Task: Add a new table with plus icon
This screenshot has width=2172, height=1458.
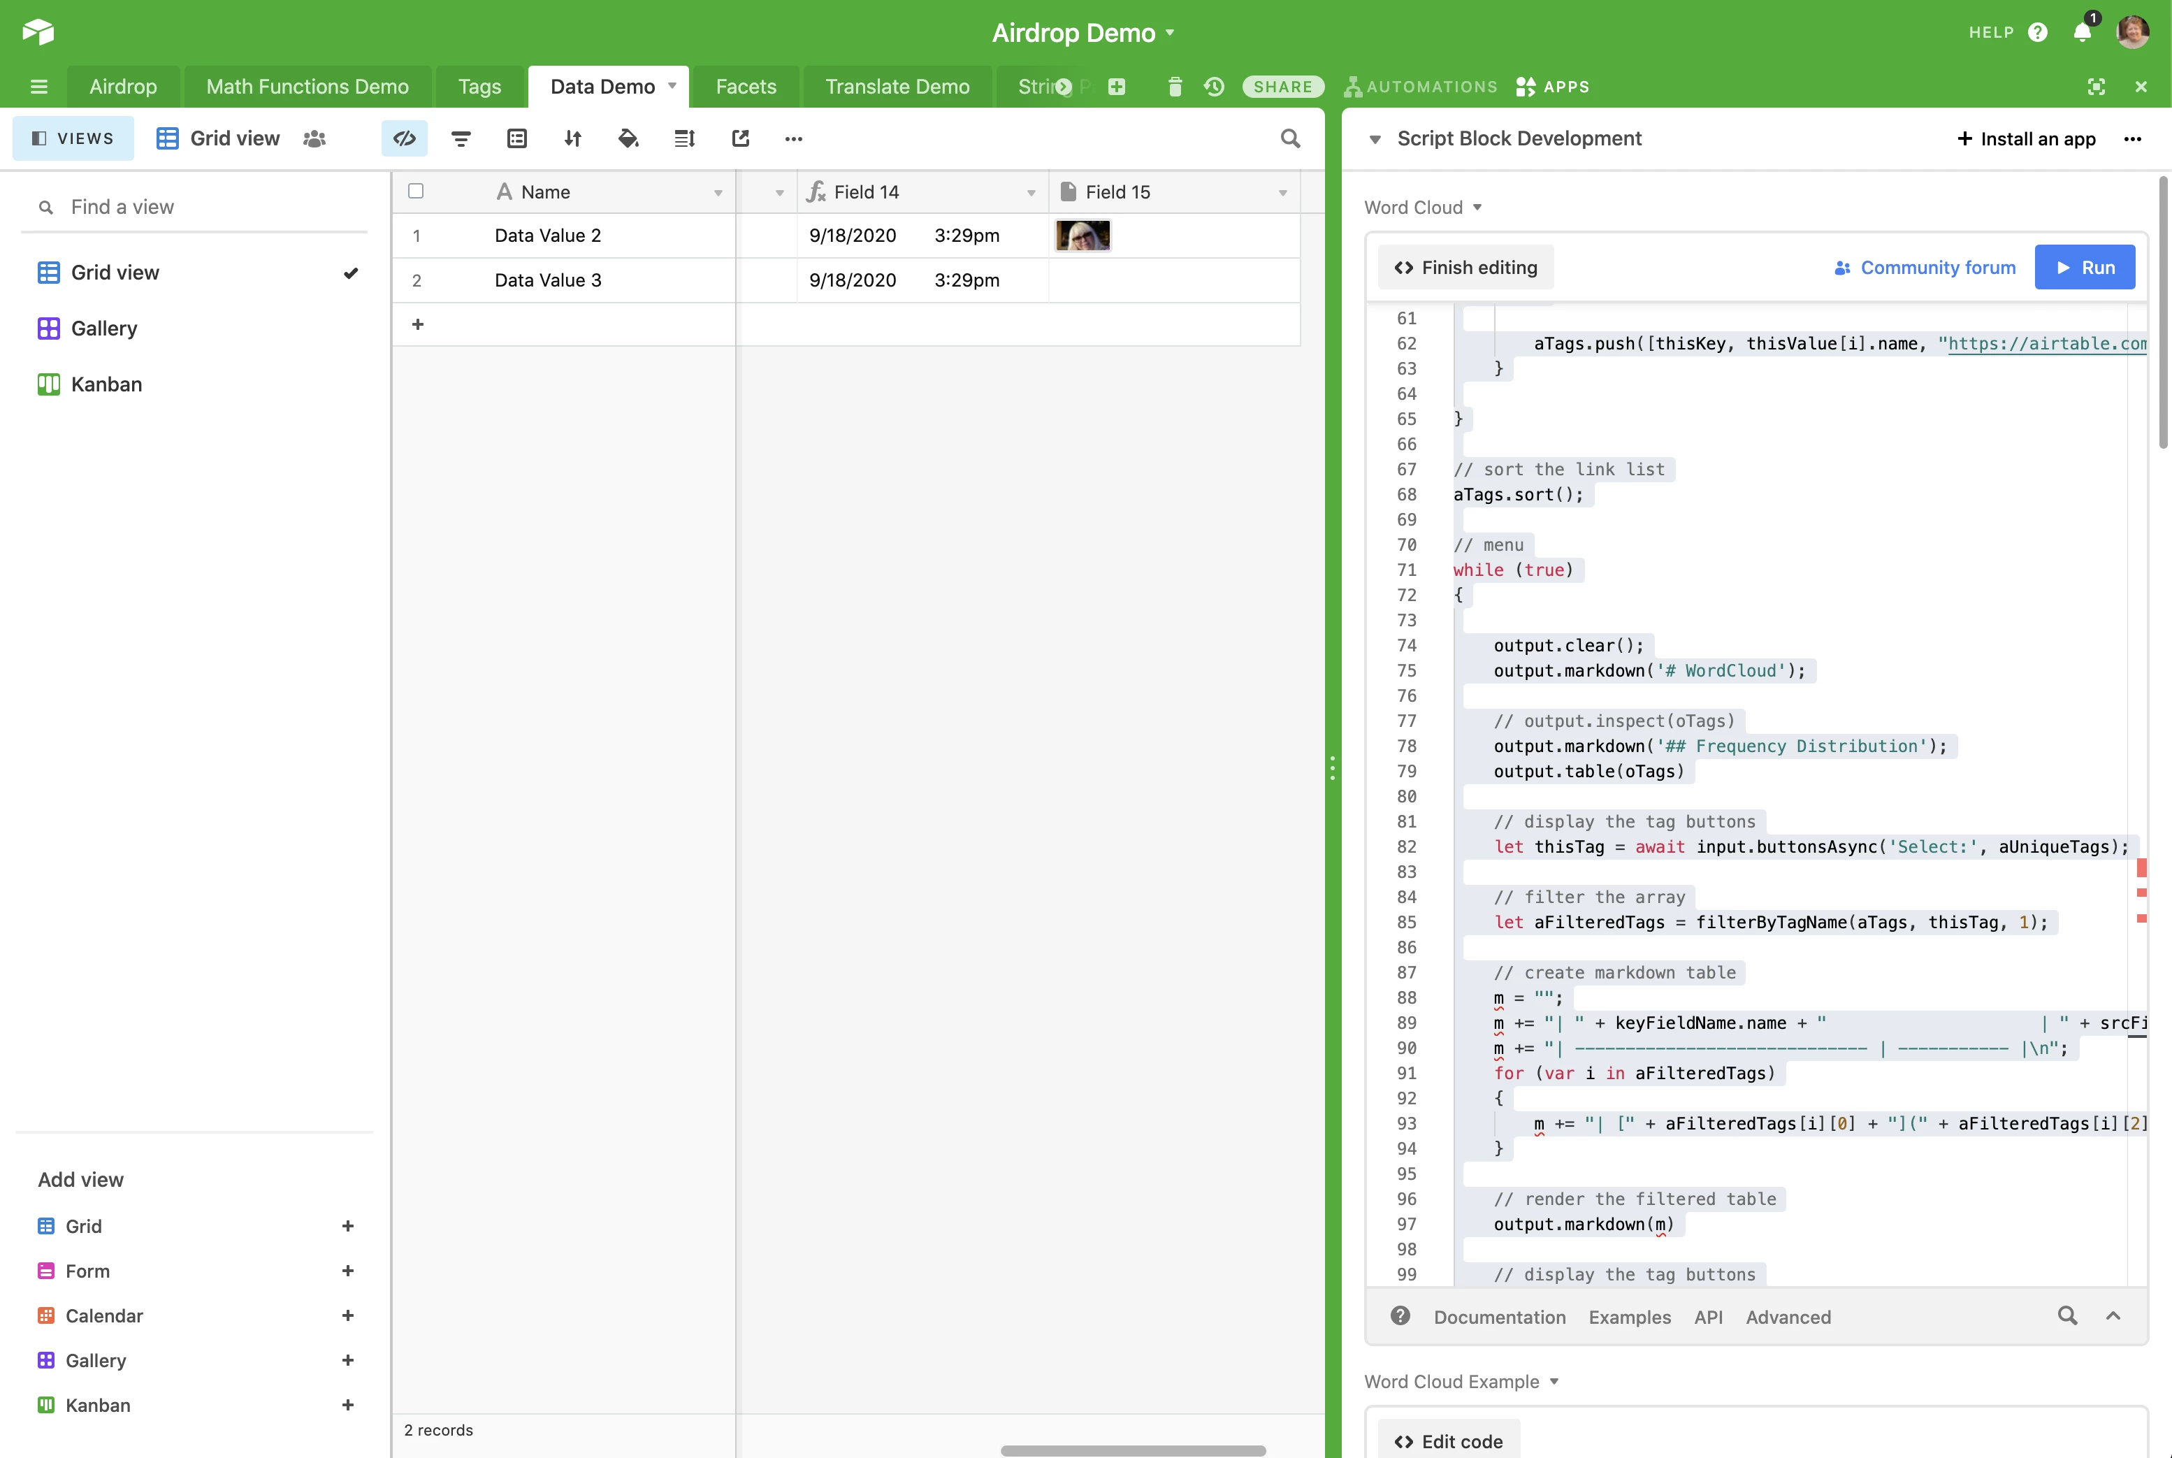Action: click(1117, 87)
